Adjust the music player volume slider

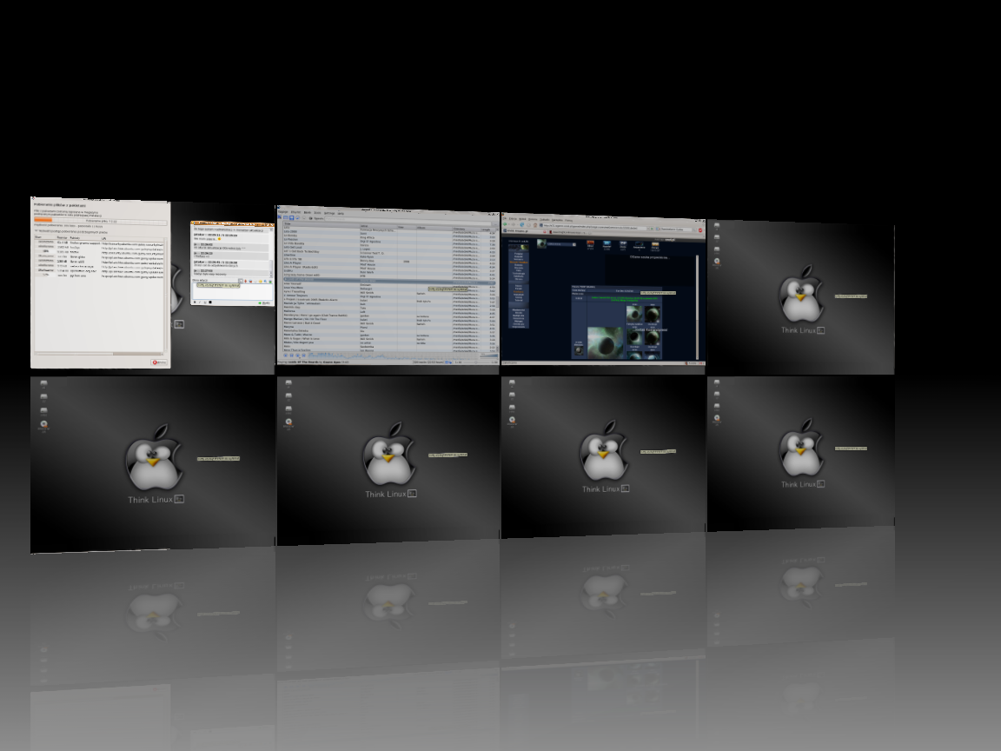(x=487, y=356)
